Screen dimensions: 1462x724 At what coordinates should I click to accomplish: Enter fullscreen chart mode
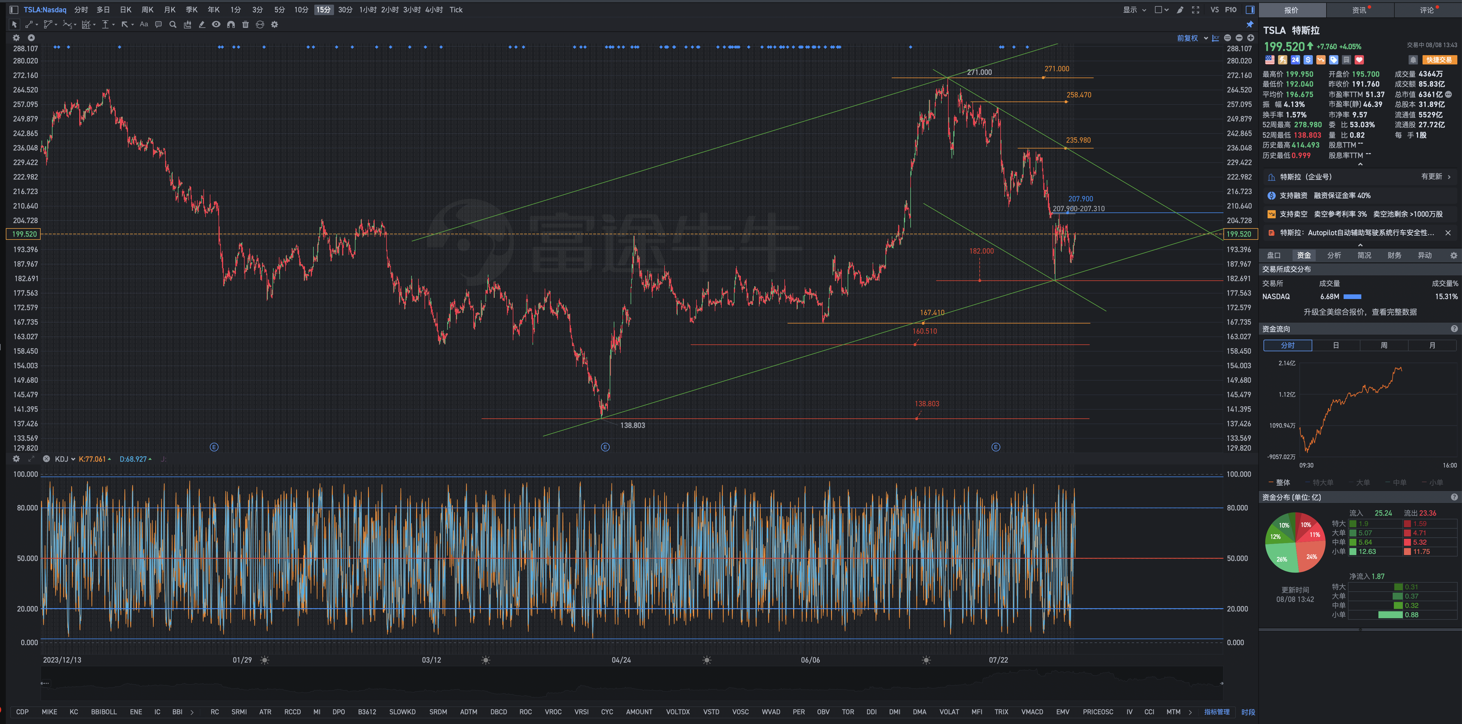coord(1195,10)
